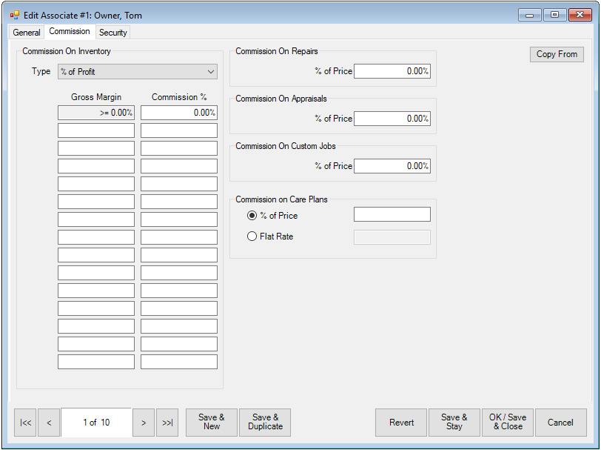Go to the previous associate record
The width and height of the screenshot is (601, 450).
49,423
